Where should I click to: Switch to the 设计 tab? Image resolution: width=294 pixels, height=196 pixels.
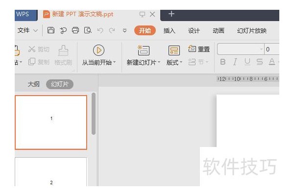coord(194,30)
